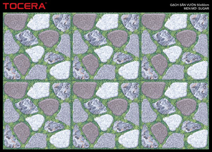The width and height of the screenshot is (212, 152).
Task: Click the registered trademark symbol beside TOCERA
Action: click(x=46, y=3)
